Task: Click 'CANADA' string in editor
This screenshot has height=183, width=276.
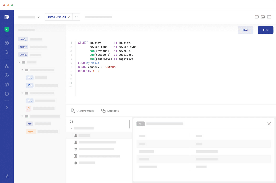Action: pos(110,67)
